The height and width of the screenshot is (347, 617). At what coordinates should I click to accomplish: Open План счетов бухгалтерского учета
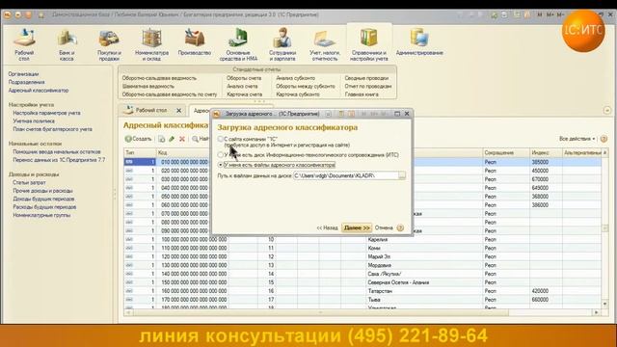pos(52,129)
